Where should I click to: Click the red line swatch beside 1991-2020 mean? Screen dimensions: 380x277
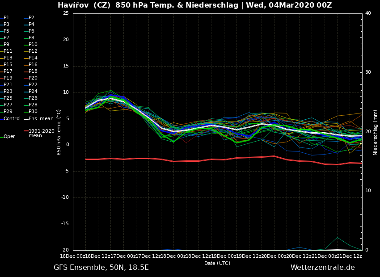pyautogui.click(x=26, y=131)
